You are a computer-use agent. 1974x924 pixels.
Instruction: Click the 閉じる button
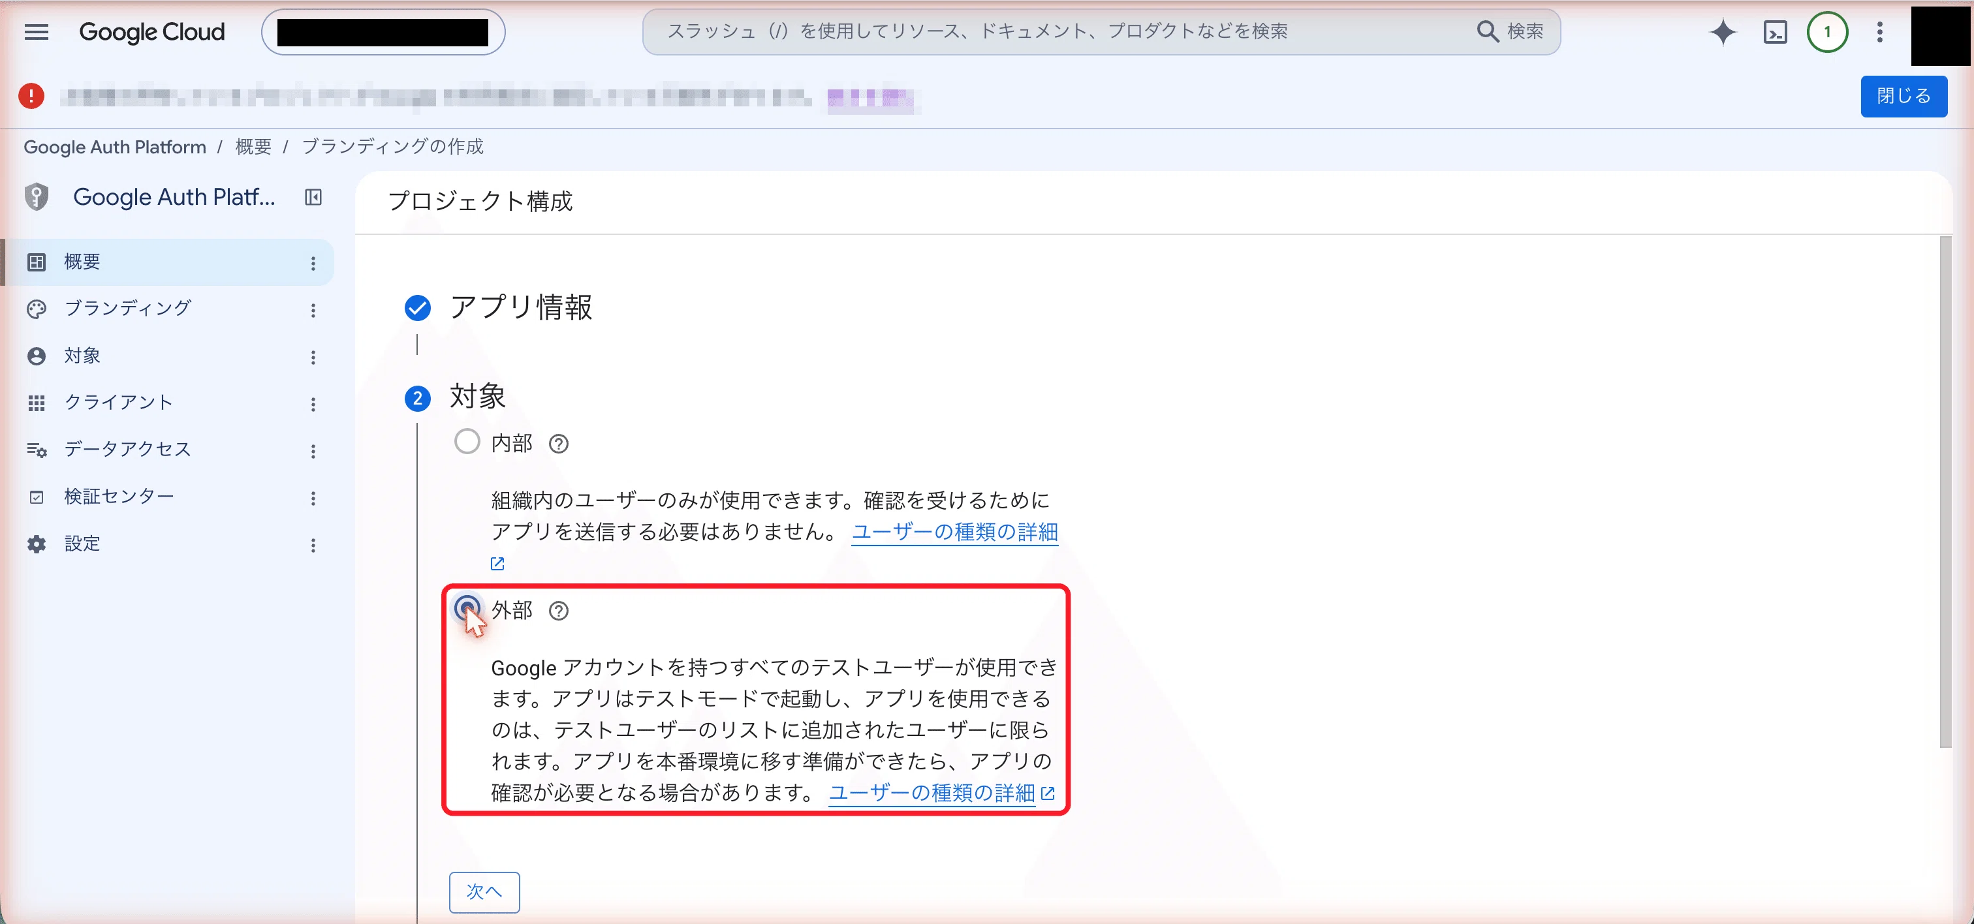point(1903,96)
